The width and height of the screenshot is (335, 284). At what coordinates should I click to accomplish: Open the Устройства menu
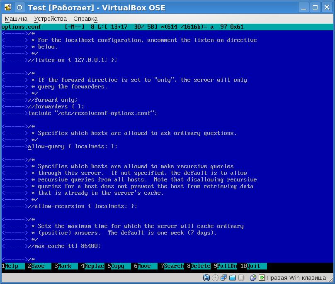pos(50,19)
